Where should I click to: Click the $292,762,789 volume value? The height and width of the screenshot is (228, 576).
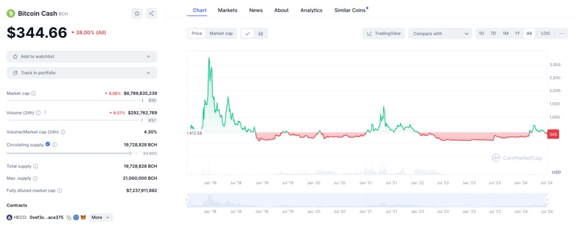[x=142, y=113]
